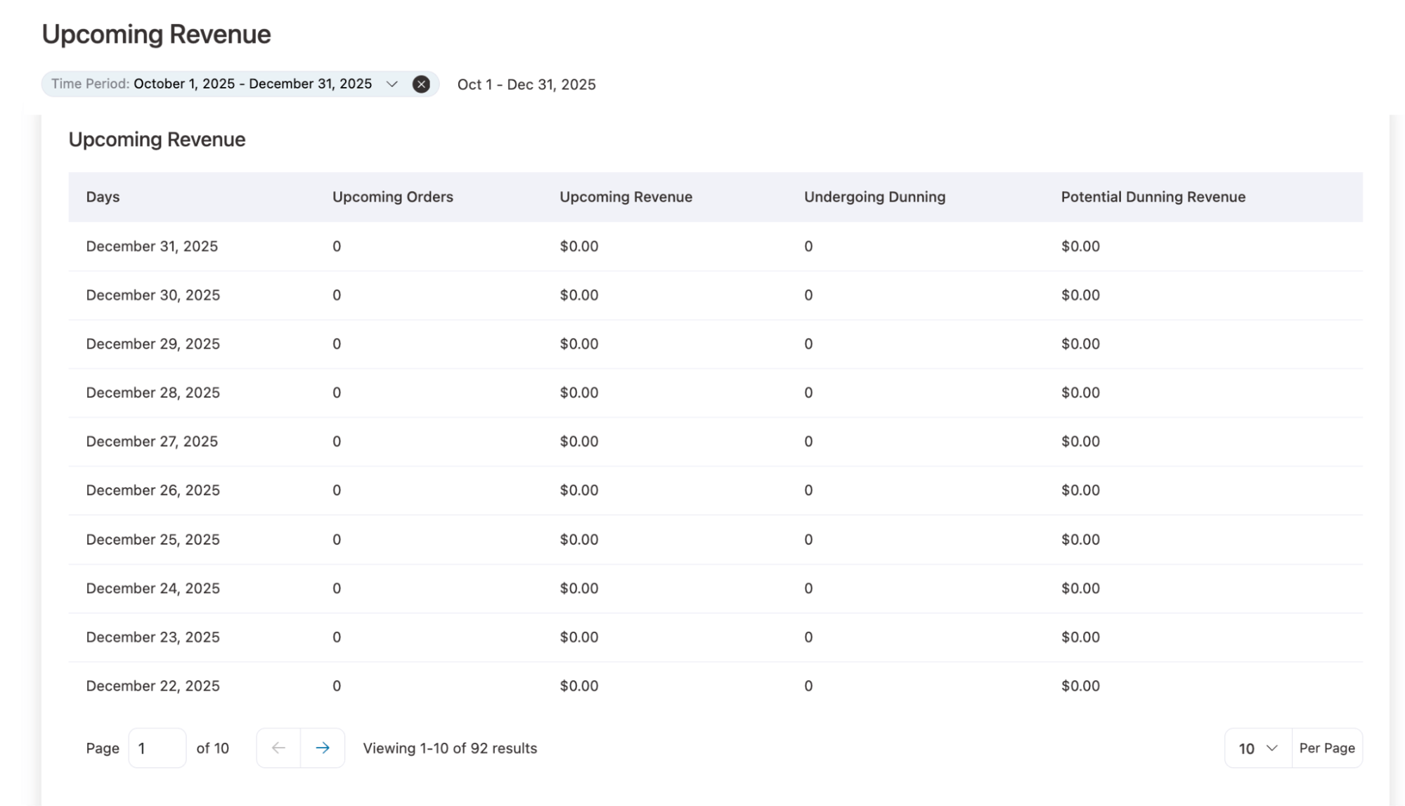Select the Days column header
Viewport: 1405px width, 806px height.
103,197
